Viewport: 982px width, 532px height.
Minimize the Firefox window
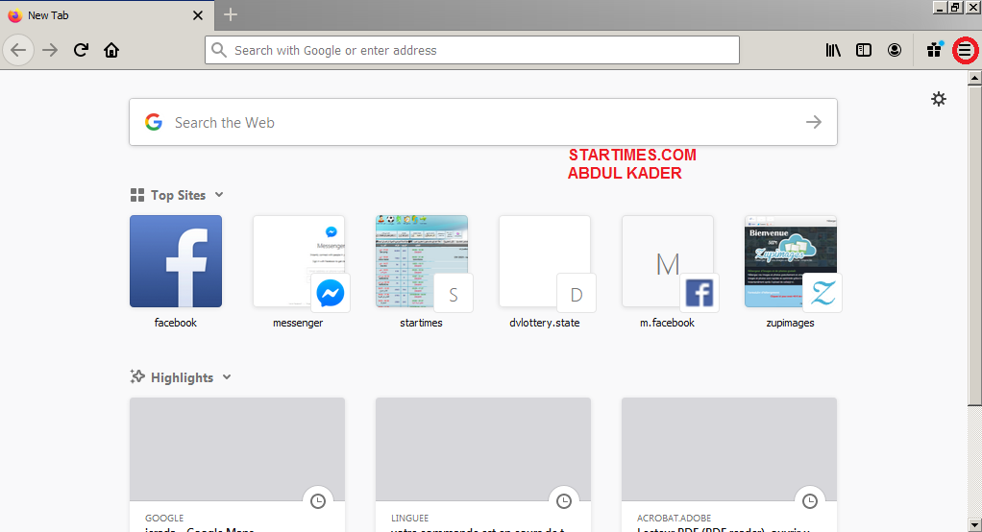[940, 8]
